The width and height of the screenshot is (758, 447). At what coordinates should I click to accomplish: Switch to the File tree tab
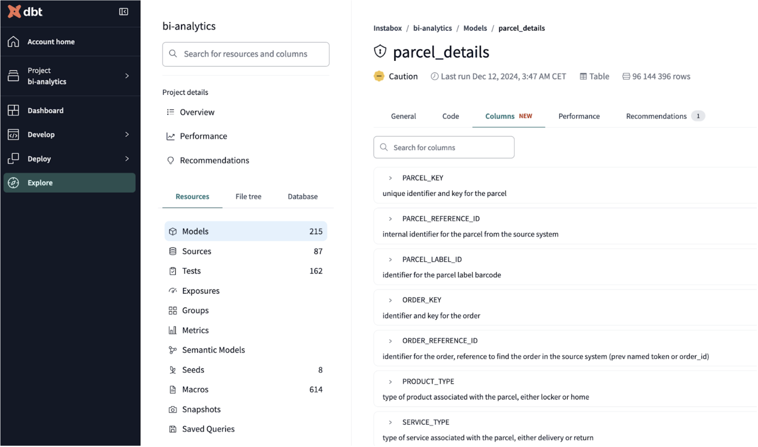point(248,196)
